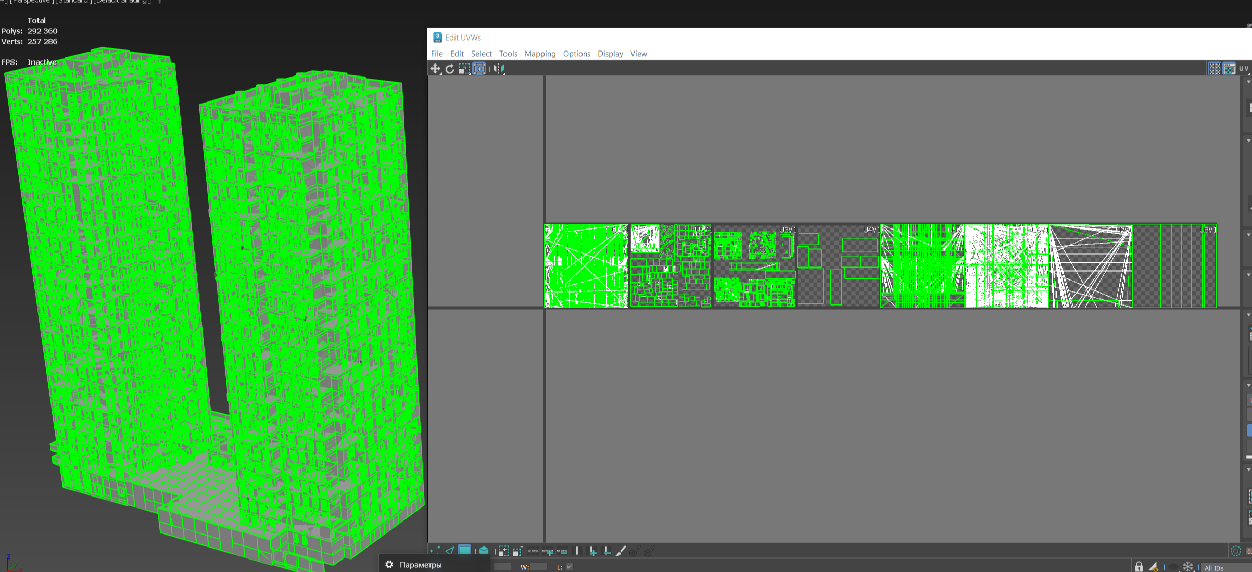Screen dimensions: 1252x572
Task: Open the Display menu
Action: [610, 54]
